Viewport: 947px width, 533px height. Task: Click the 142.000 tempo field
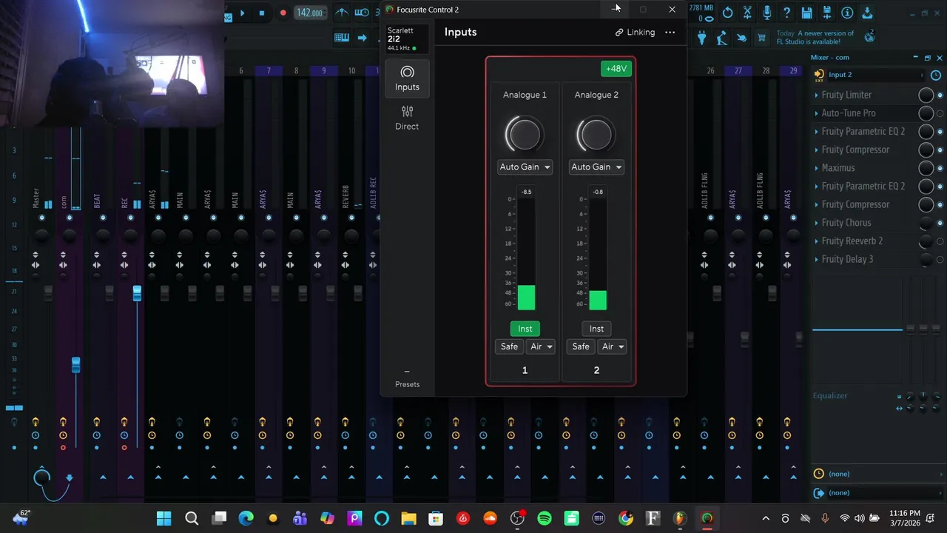pyautogui.click(x=309, y=13)
